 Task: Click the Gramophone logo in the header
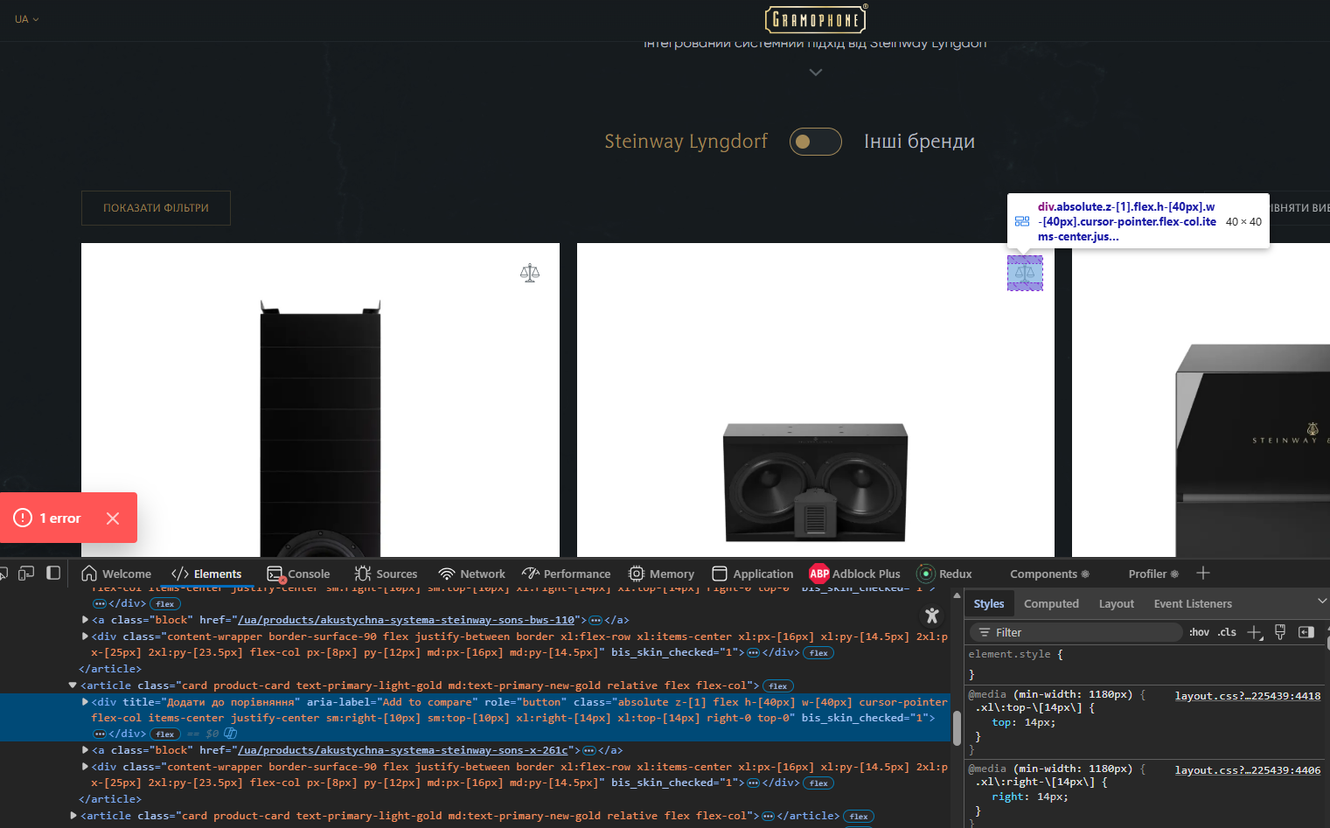(x=816, y=19)
